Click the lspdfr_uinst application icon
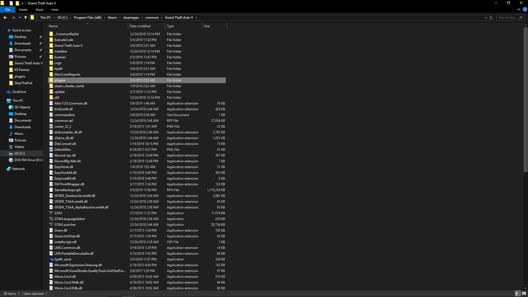528x297 pixels. pos(51,259)
